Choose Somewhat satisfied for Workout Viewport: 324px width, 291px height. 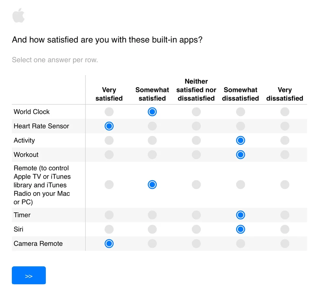[152, 155]
